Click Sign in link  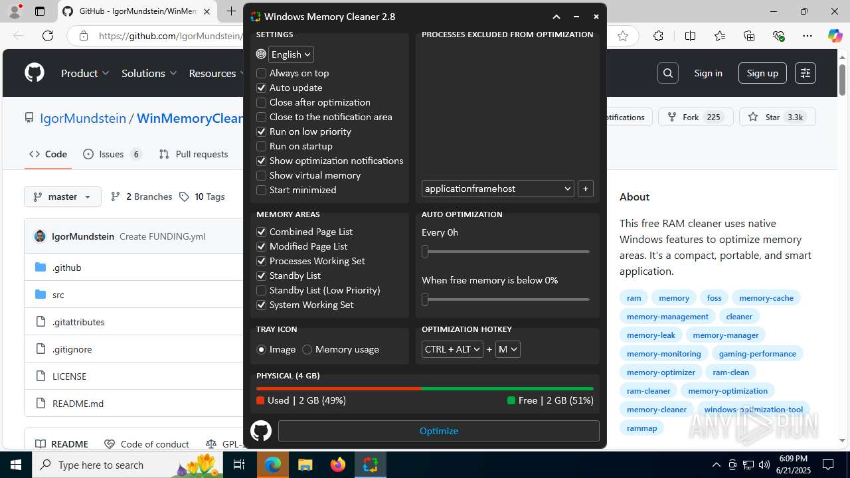click(x=708, y=73)
